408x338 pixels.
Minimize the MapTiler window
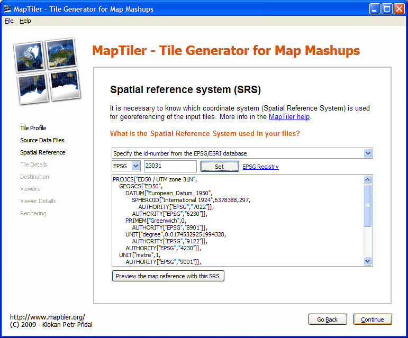[x=375, y=9]
